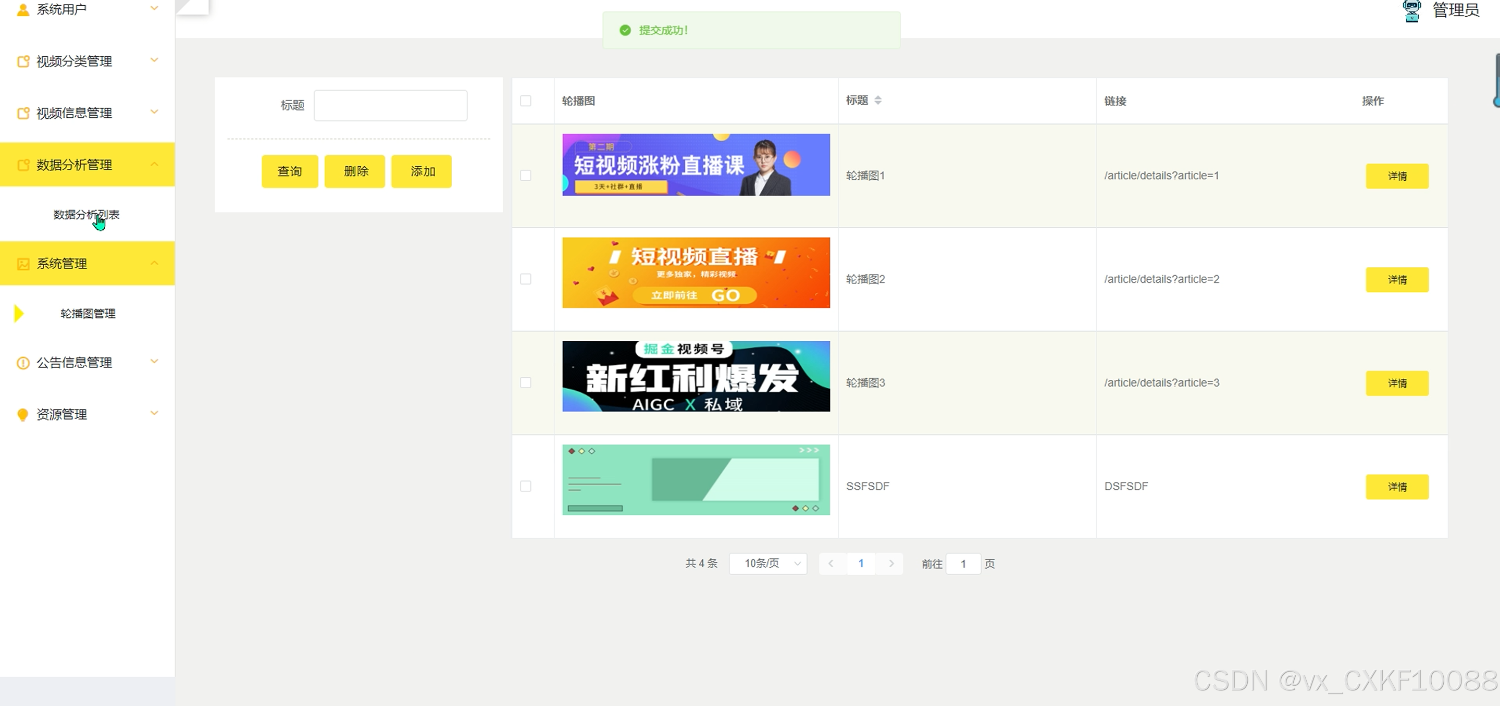Click the 公告信息管理 exclamation icon
The height and width of the screenshot is (706, 1500).
[x=23, y=363]
